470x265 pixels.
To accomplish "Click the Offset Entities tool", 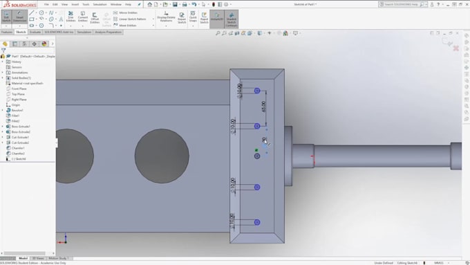I will click(x=95, y=18).
